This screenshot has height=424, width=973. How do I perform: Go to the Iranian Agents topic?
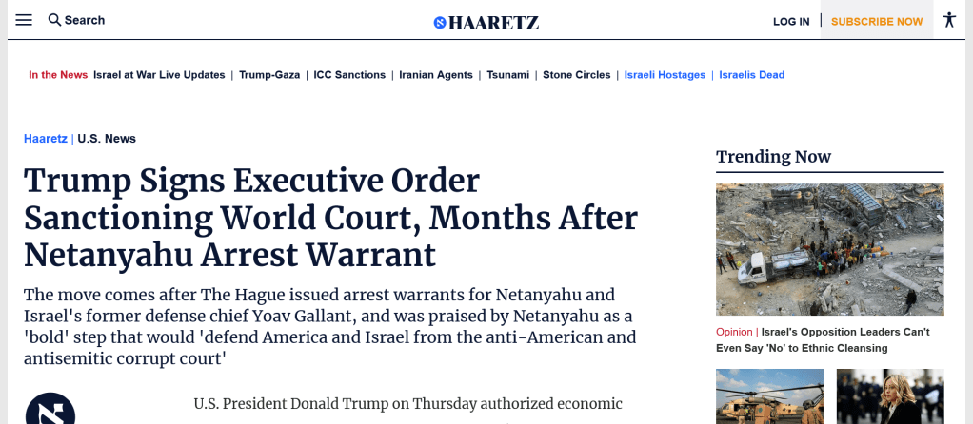[x=436, y=75]
